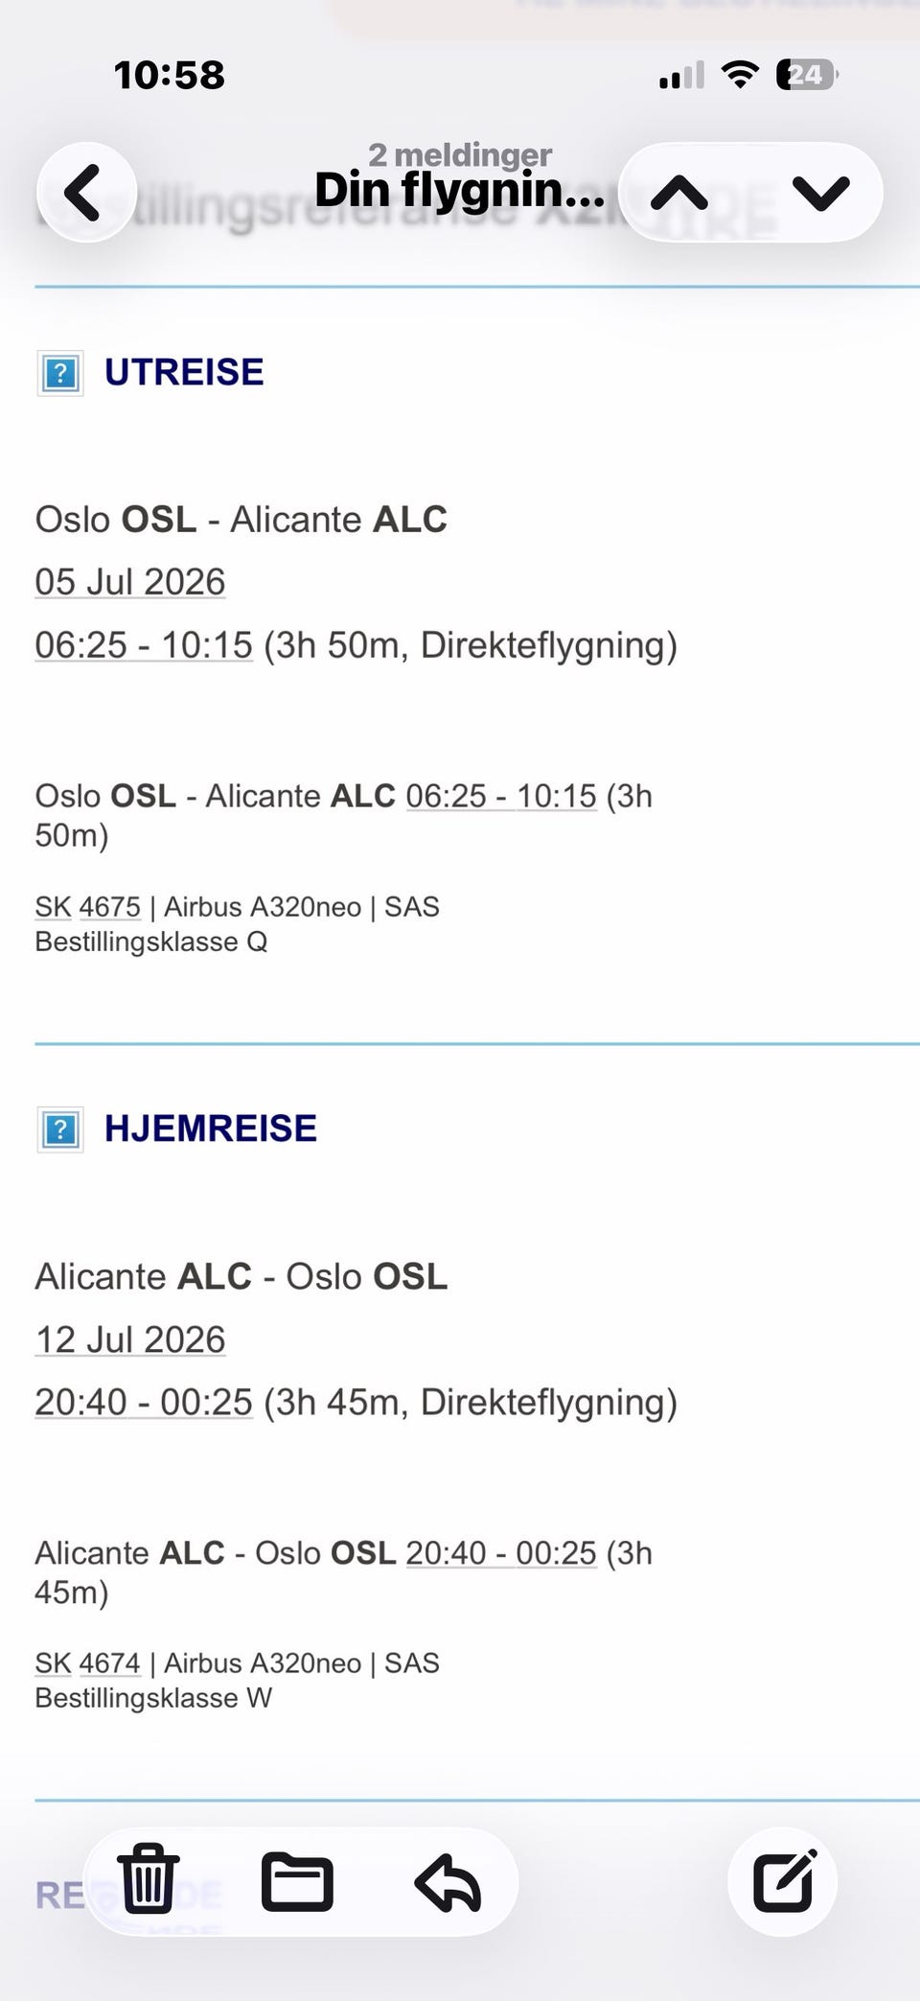
Task: Reply using the curved arrow icon
Action: pyautogui.click(x=448, y=1882)
